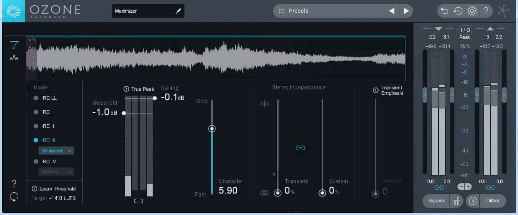The width and height of the screenshot is (518, 215).
Task: Click the Ozone logo icon
Action: (14, 11)
